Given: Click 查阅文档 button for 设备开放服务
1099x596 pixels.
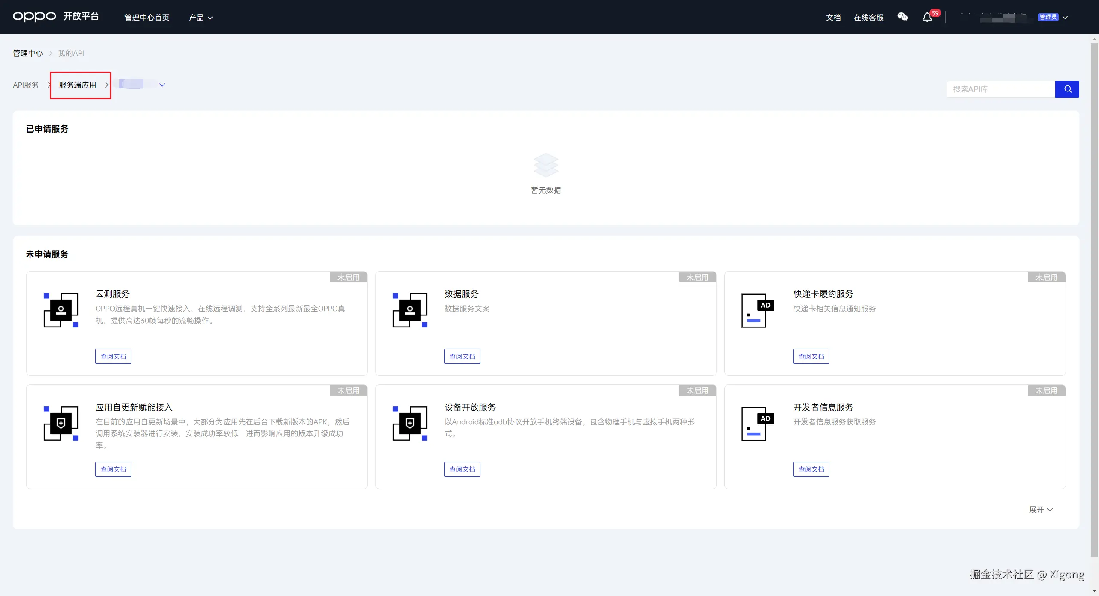Looking at the screenshot, I should coord(462,469).
